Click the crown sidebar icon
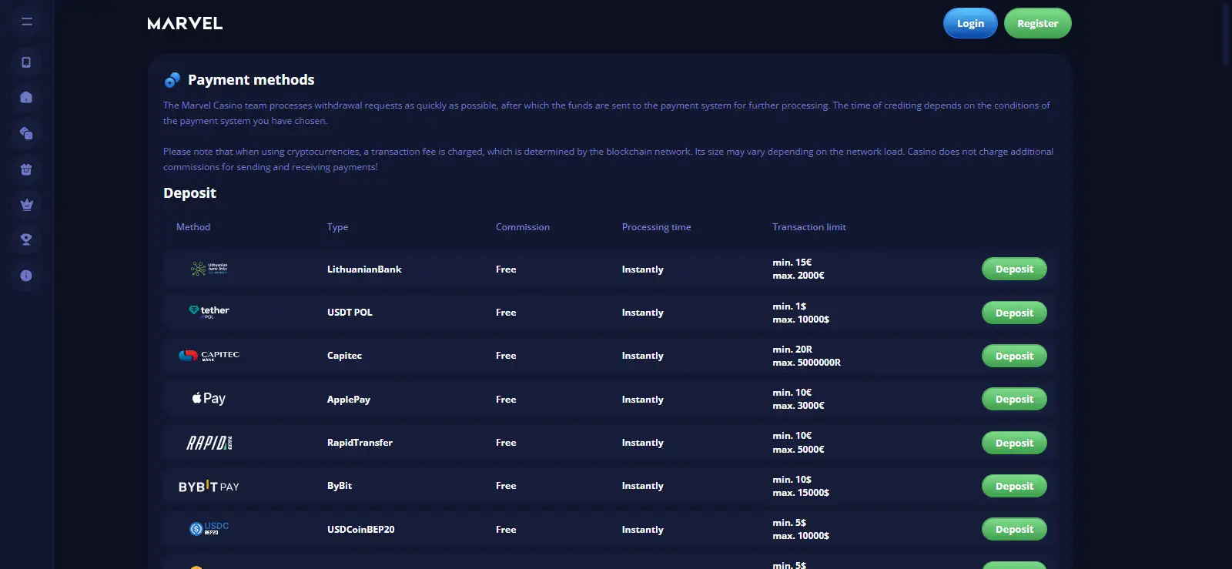Screen dimensions: 1232x569 (26, 205)
